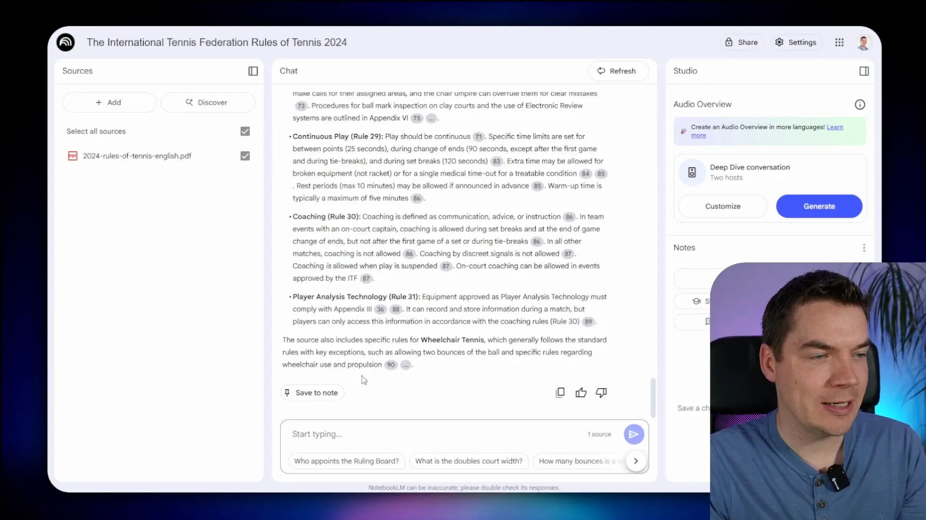Open Audio Overview info icon
This screenshot has width=926, height=520.
860,104
